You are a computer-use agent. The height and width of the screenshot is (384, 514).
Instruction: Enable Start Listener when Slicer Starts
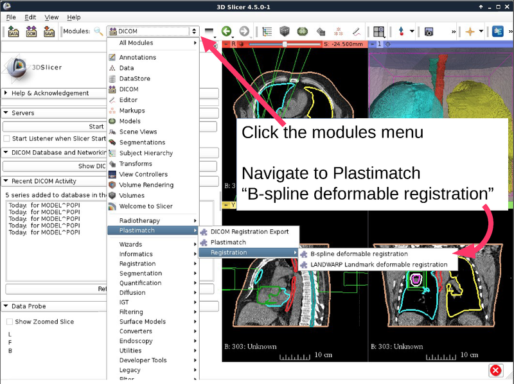coord(7,138)
